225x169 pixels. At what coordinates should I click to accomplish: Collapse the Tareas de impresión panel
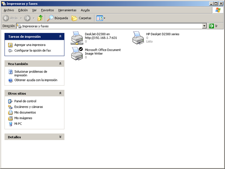pyautogui.click(x=60, y=36)
